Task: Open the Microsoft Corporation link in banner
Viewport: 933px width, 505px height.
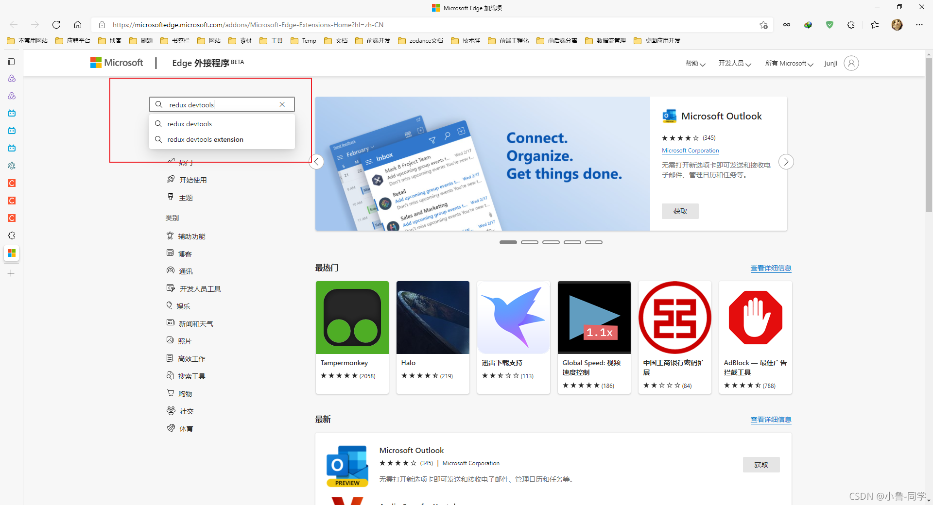Action: (690, 151)
